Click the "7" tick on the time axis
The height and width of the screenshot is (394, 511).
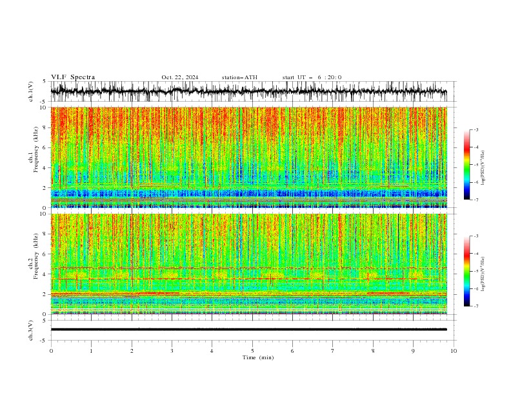coord(333,351)
